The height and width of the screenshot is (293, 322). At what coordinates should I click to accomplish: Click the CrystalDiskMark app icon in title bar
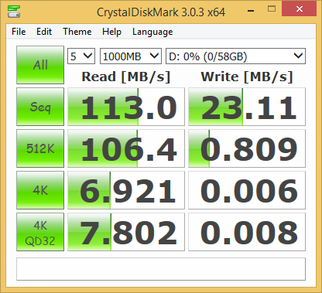(14, 12)
